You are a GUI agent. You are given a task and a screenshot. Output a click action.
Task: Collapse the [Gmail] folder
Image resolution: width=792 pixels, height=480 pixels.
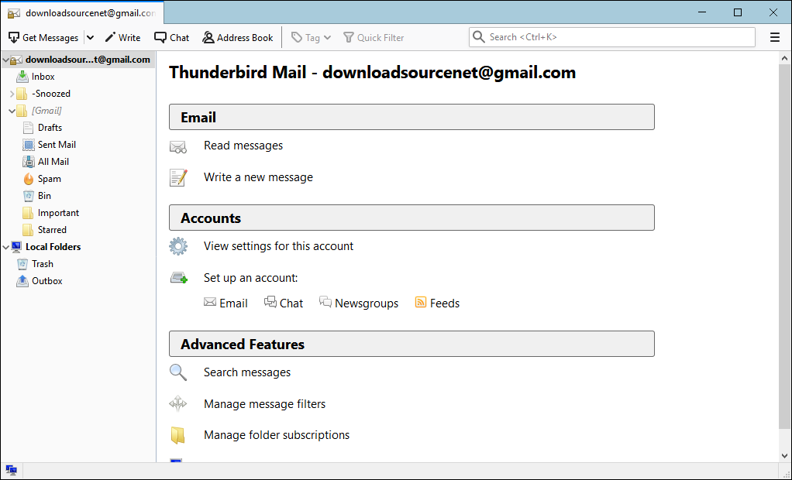[12, 111]
